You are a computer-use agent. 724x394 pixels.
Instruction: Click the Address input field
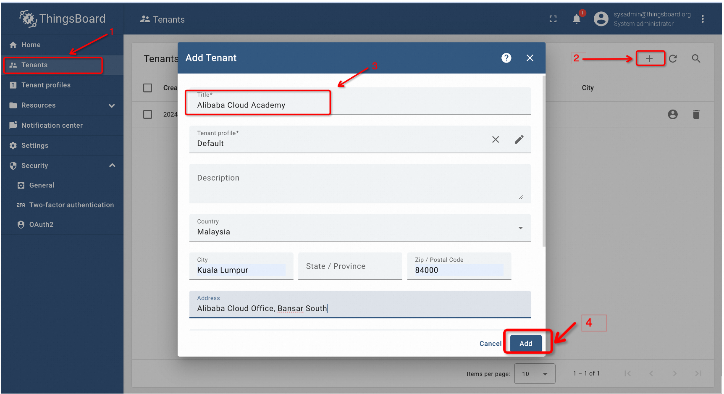(x=360, y=305)
